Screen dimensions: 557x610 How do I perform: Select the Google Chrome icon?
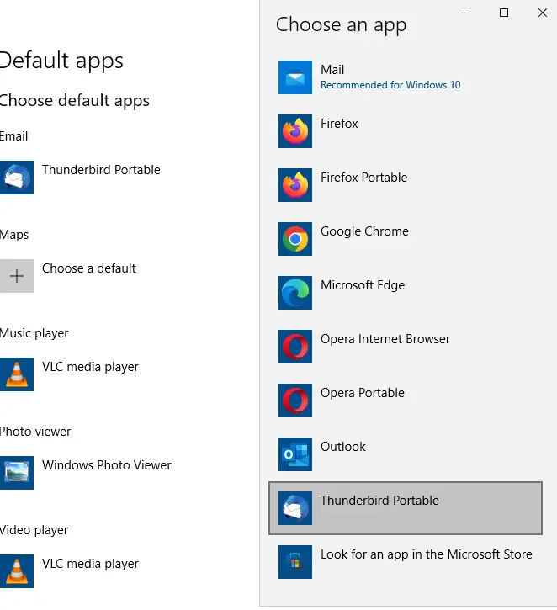tap(294, 238)
